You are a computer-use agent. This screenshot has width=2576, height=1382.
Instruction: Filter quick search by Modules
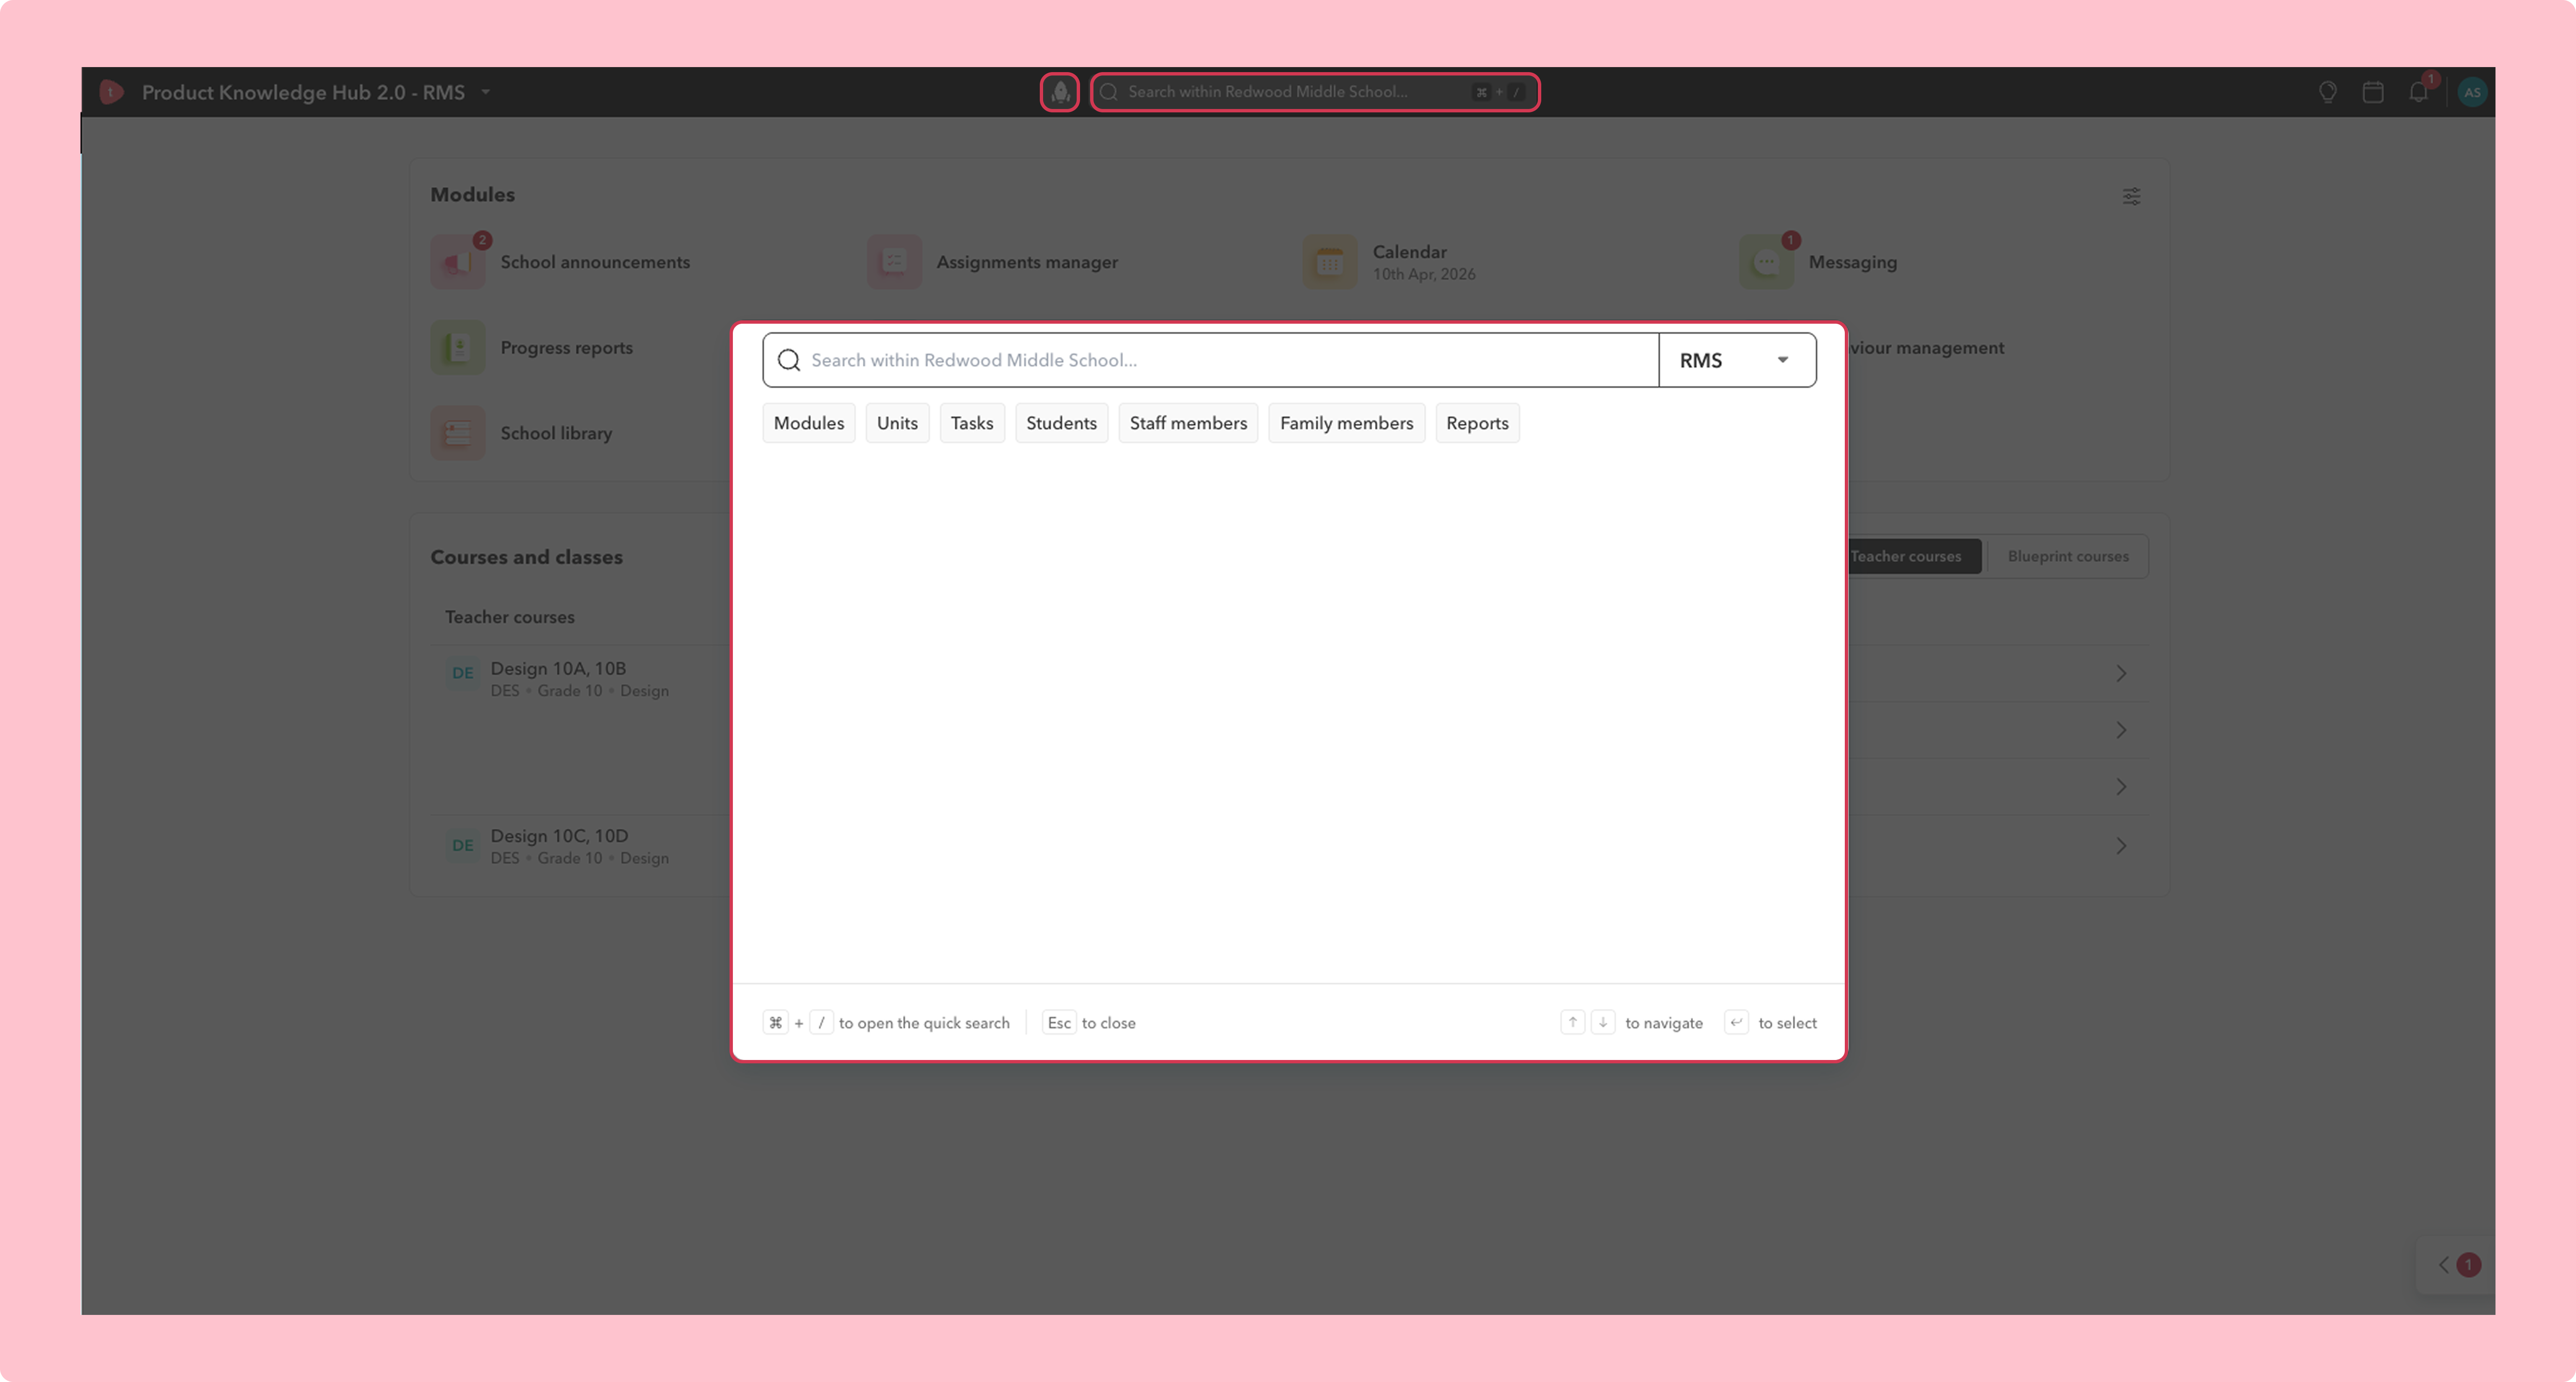(x=809, y=423)
